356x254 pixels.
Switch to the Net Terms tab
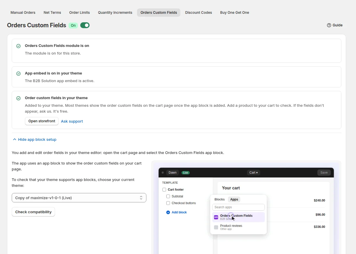tap(52, 13)
